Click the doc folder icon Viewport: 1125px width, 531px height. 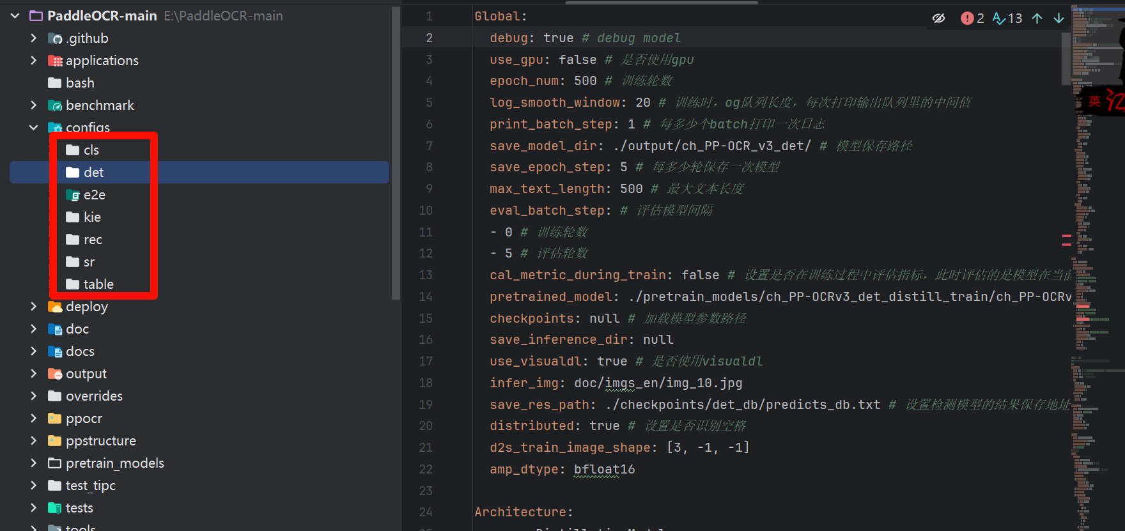(55, 329)
